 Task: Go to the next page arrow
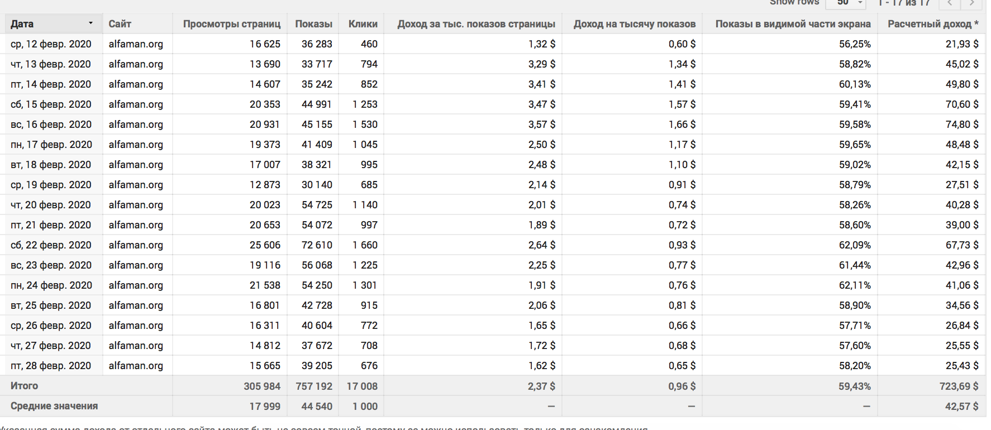971,3
